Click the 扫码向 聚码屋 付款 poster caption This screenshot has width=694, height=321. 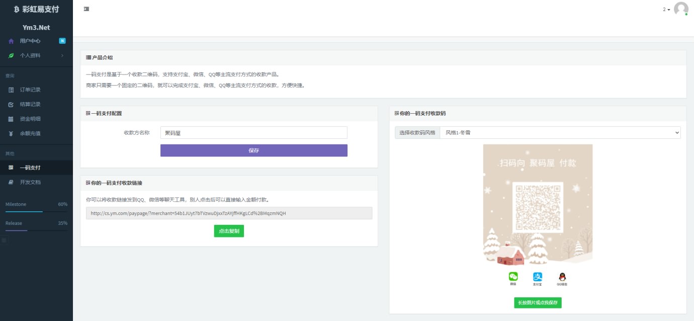coord(538,163)
